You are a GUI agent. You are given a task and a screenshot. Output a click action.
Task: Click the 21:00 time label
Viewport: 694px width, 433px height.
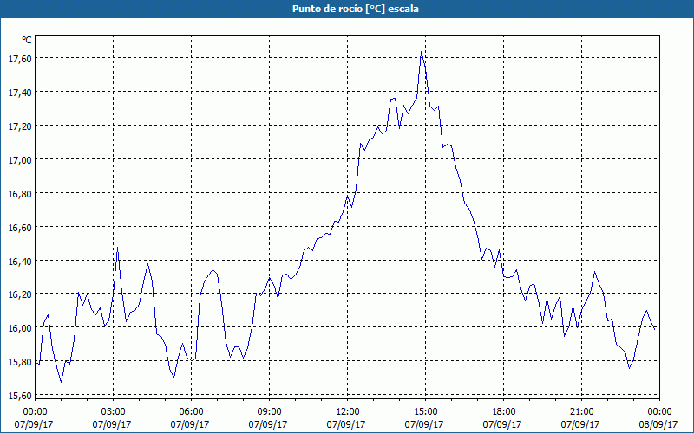click(x=581, y=412)
